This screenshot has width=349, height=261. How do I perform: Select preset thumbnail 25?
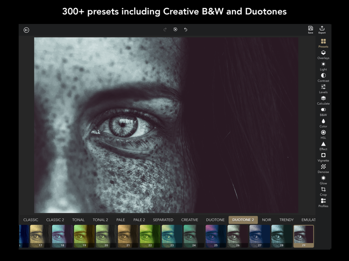(x=216, y=236)
